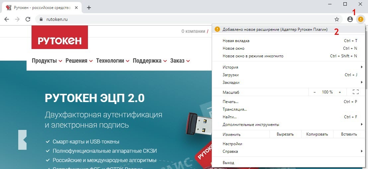Open the added extension notification Адаптер Рутокен Плагин
This screenshot has height=169, width=368.
[289, 29]
